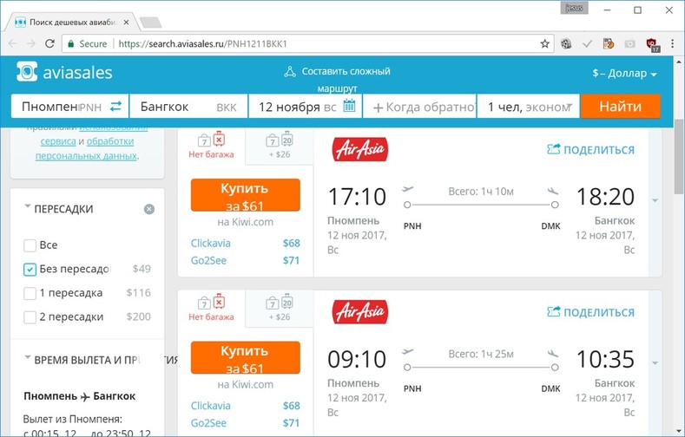Image resolution: width=685 pixels, height=437 pixels.
Task: Choose Go2See $71 offer for 09:10 flight
Action: click(x=246, y=423)
